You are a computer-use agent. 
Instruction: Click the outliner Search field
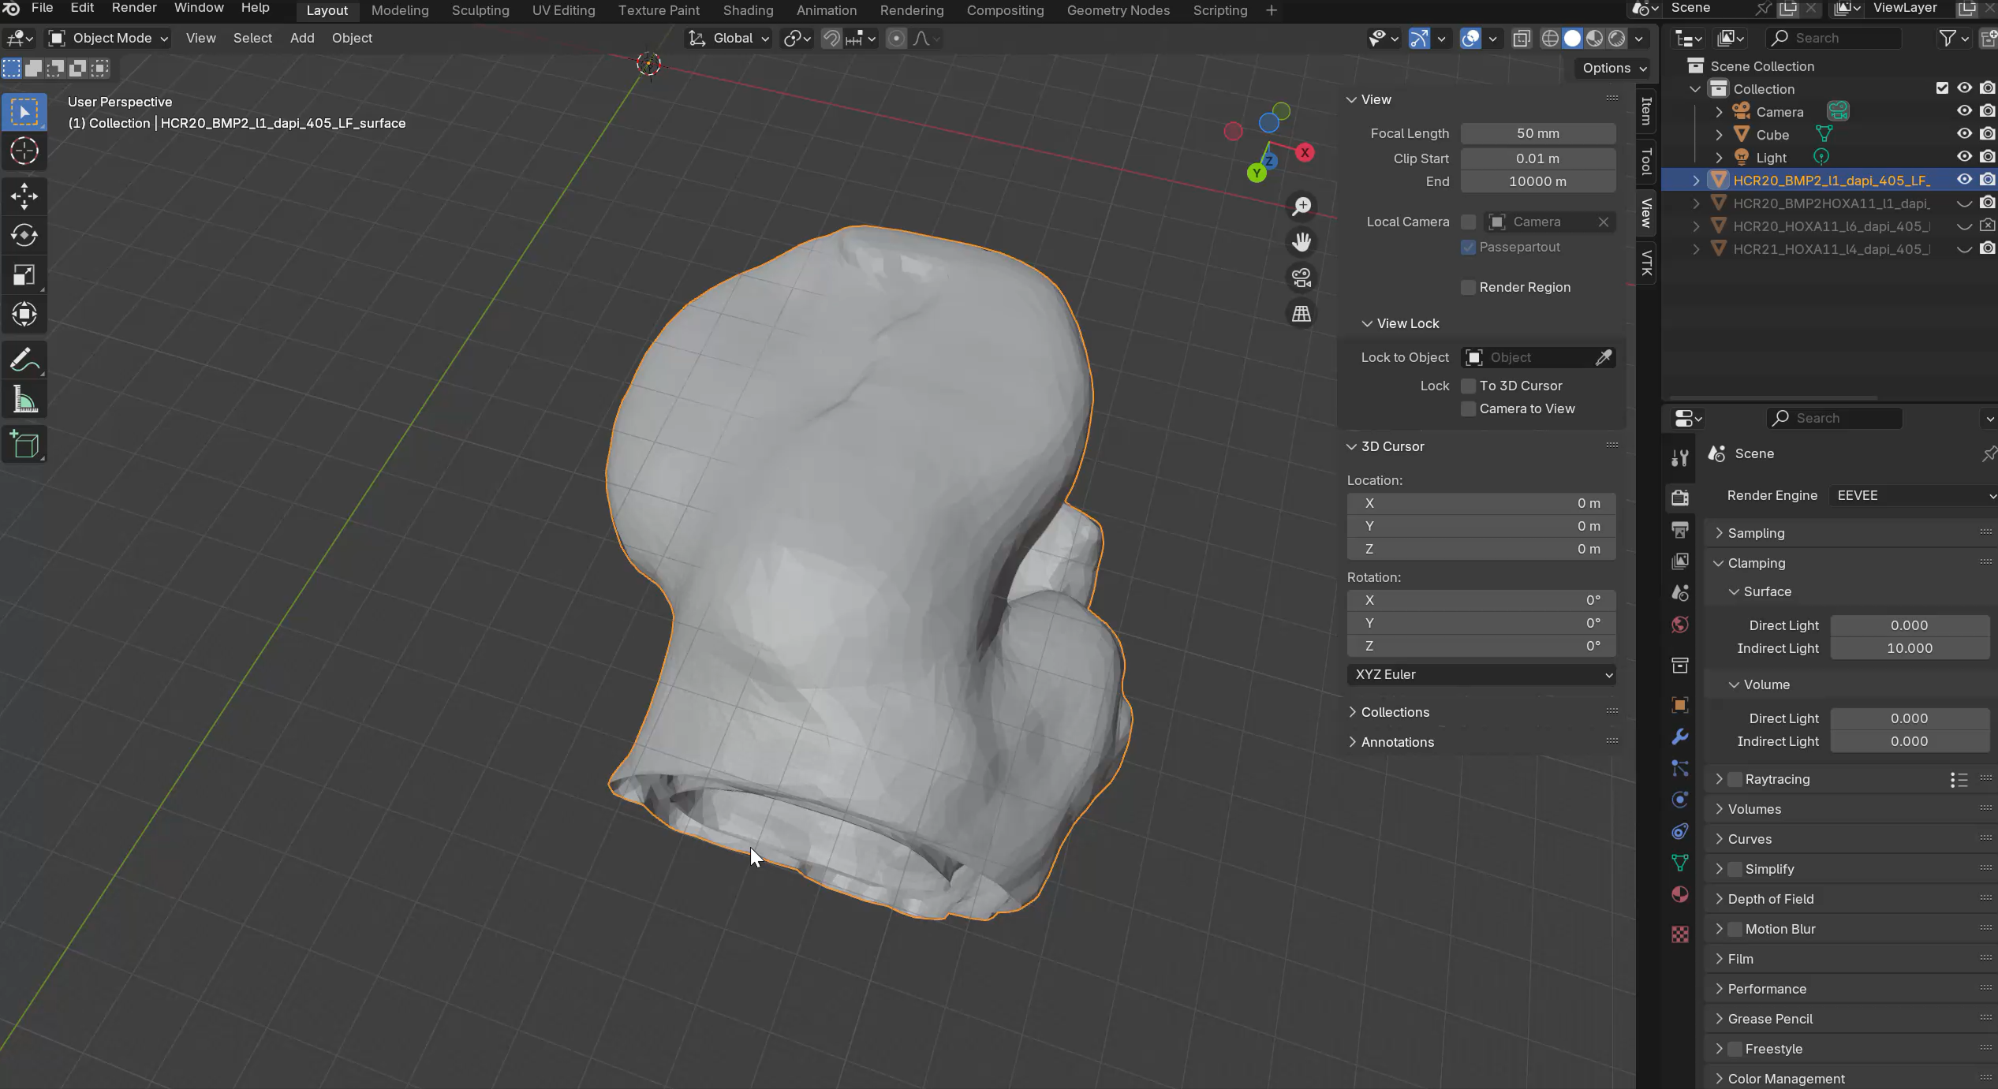[1833, 38]
